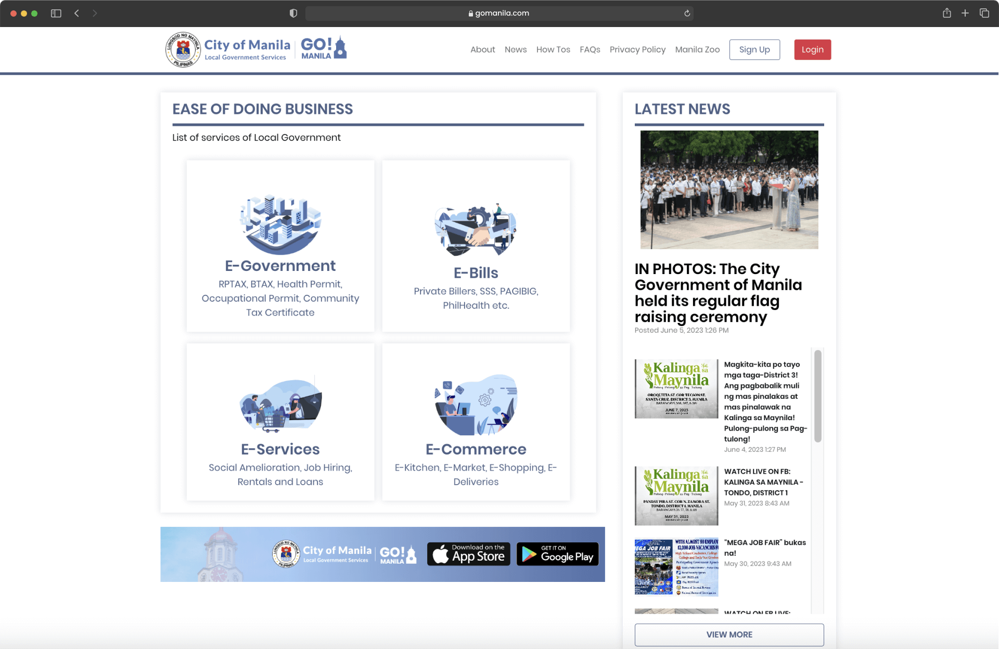Open the privacy shield icon in toolbar
This screenshot has height=649, width=999.
click(293, 14)
